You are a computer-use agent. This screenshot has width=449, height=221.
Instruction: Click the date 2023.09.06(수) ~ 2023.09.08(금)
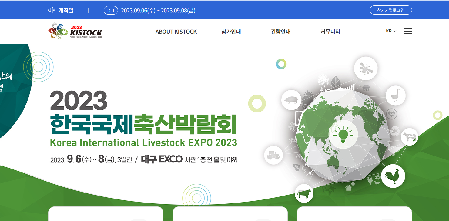(158, 11)
